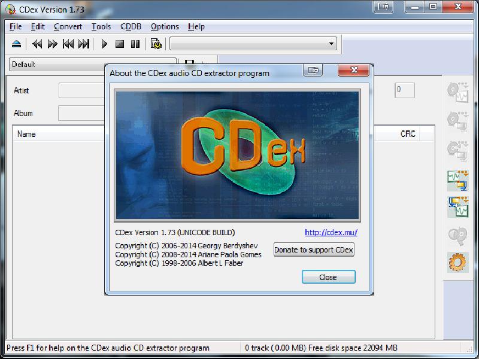Start playback with the Play button
Screen dimensions: 479x359
(x=104, y=44)
